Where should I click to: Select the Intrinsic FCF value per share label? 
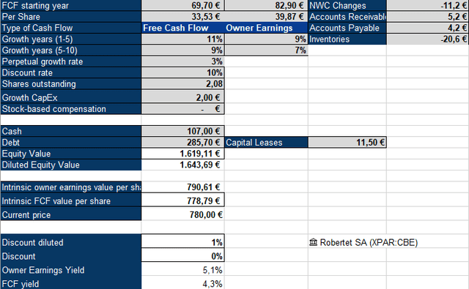click(70, 200)
